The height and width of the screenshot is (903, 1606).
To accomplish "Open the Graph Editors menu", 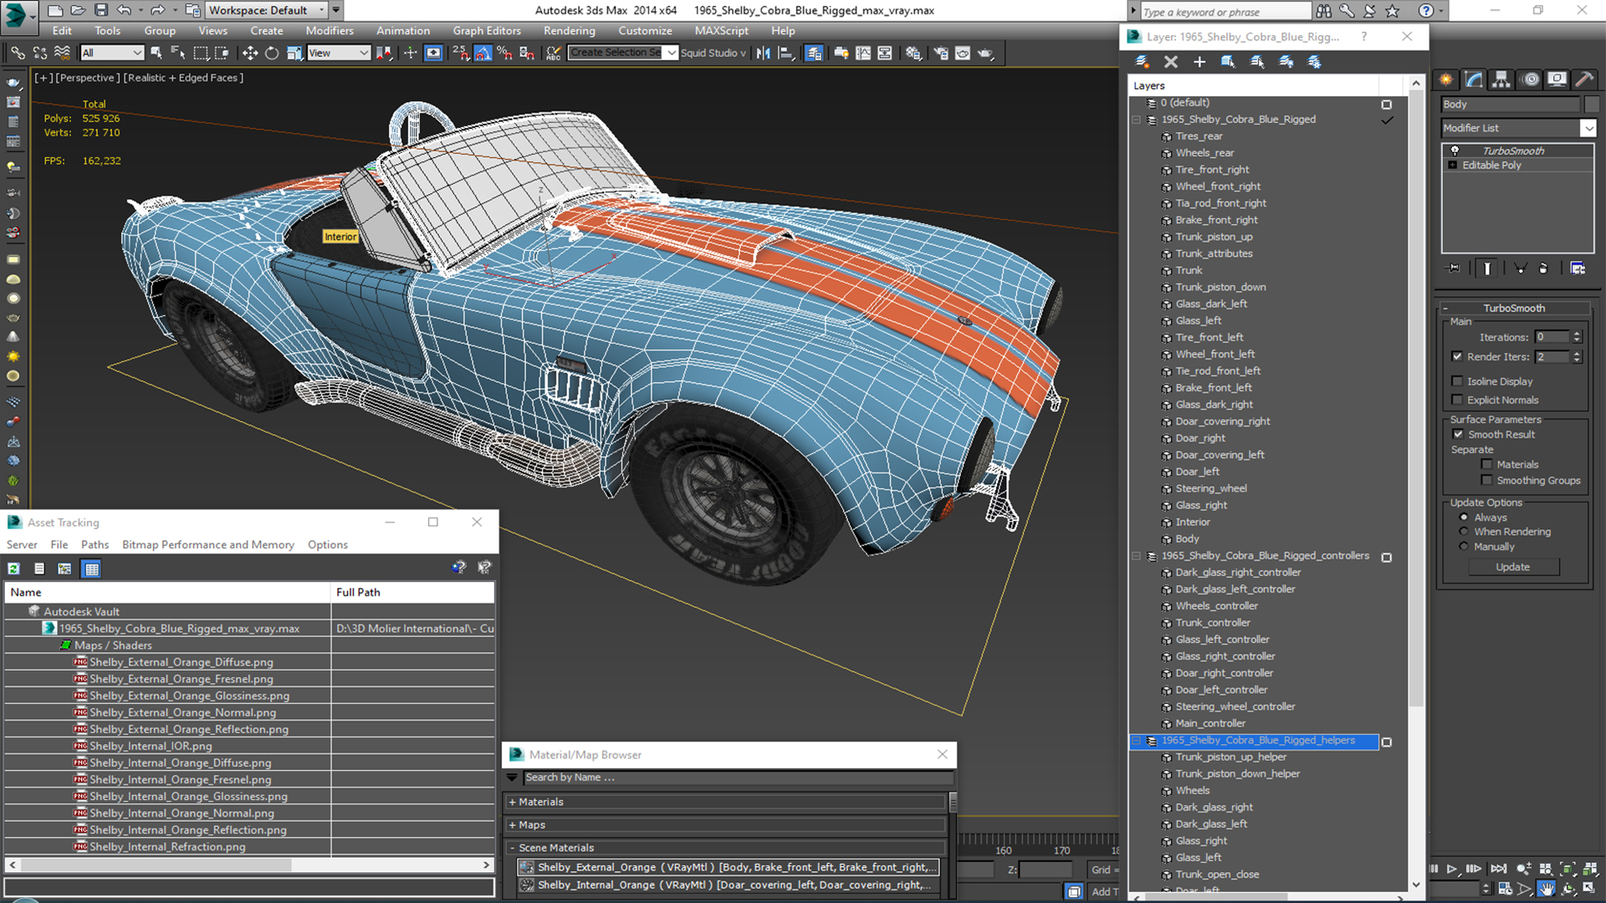I will coord(487,31).
